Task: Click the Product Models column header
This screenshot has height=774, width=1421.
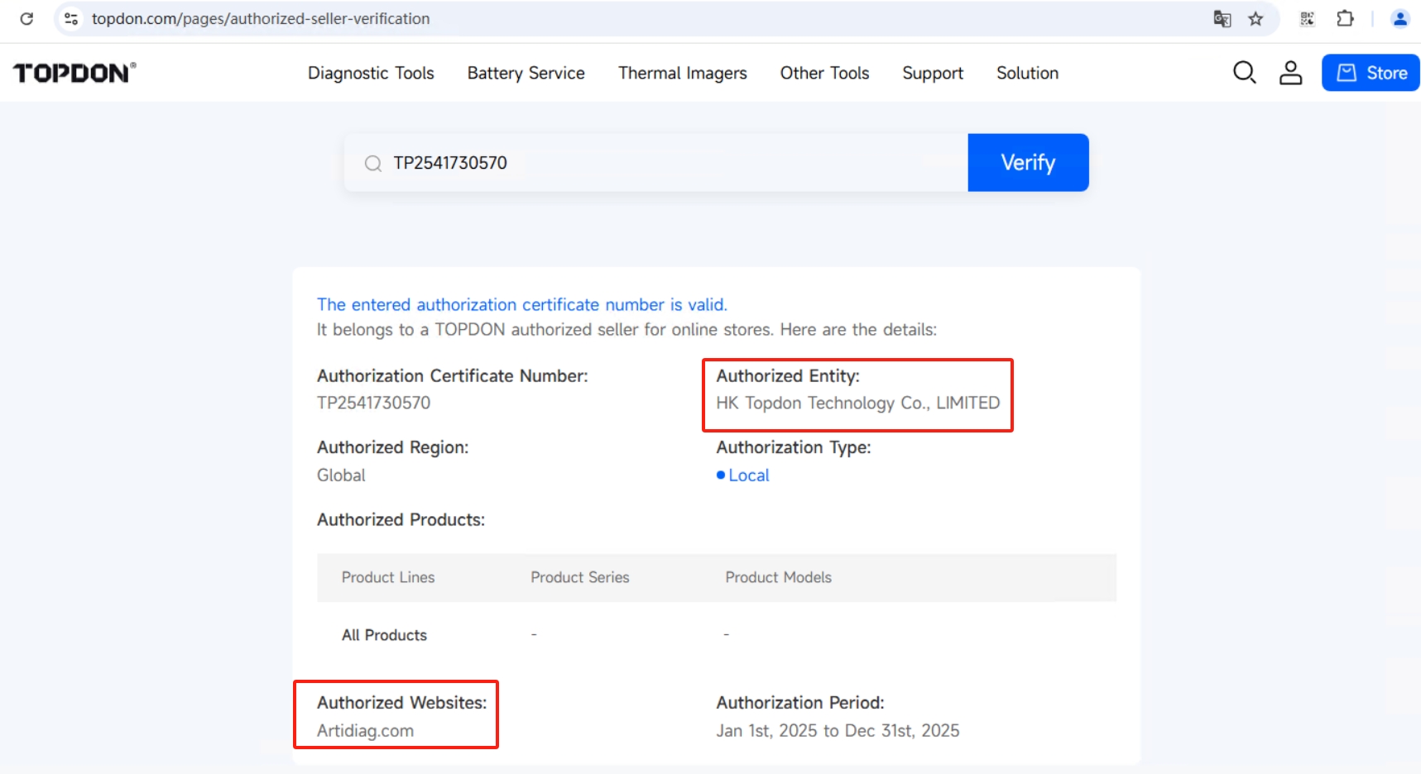Action: [779, 577]
